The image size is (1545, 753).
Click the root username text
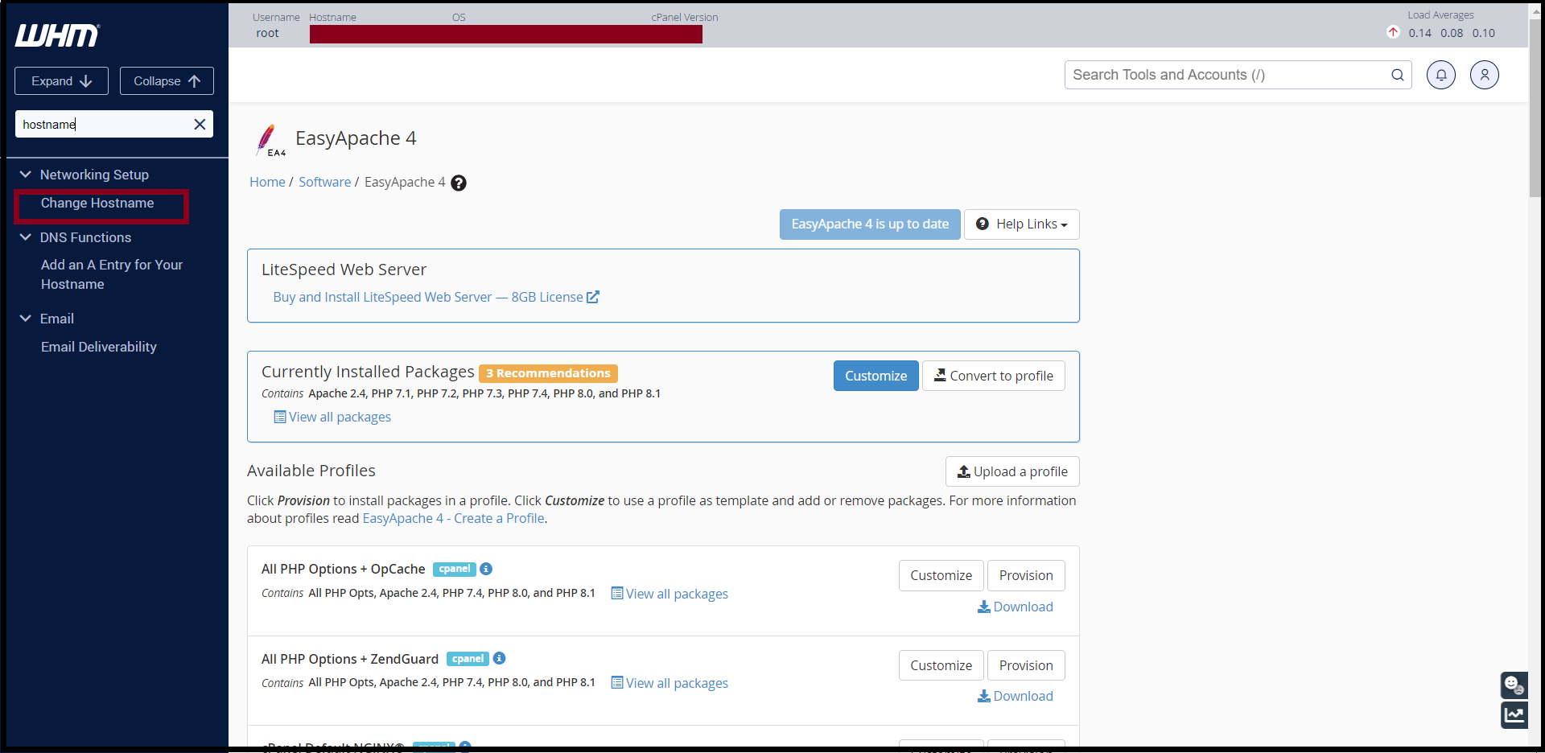267,33
